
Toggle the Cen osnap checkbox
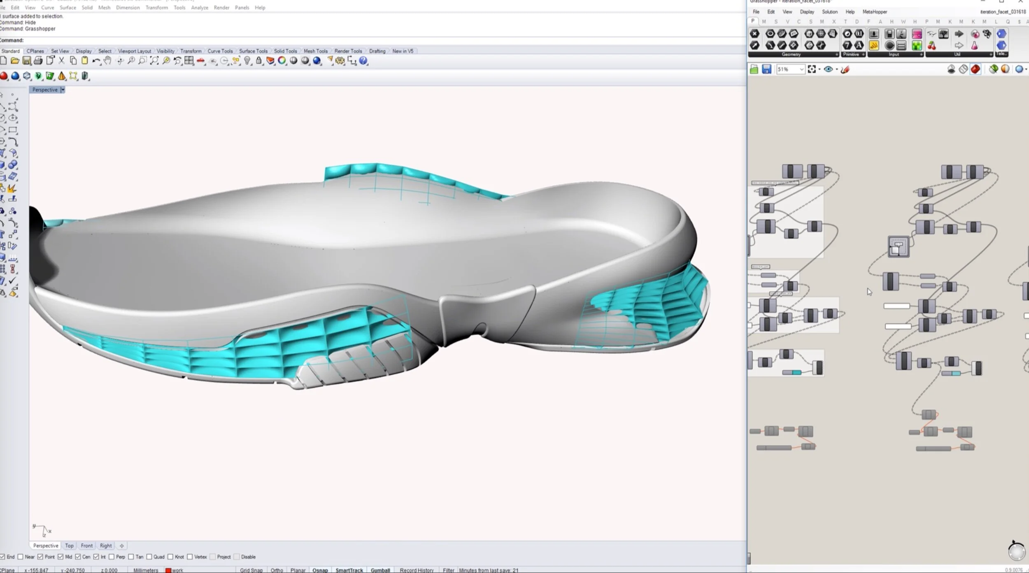[78, 557]
